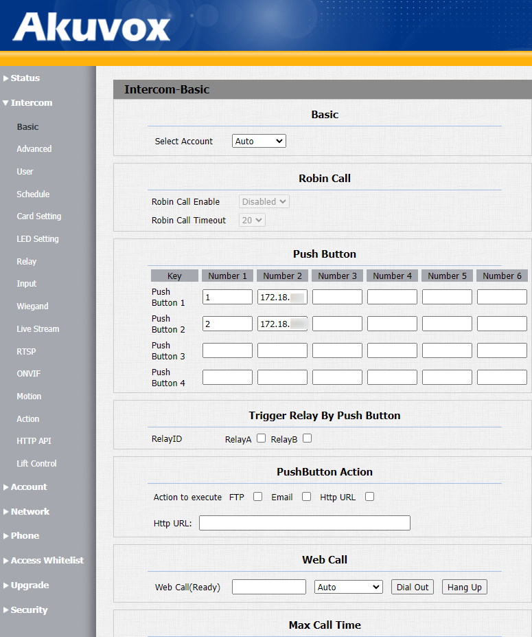Click Push Button 4 Number 6 field
This screenshot has height=637, width=532.
[502, 377]
